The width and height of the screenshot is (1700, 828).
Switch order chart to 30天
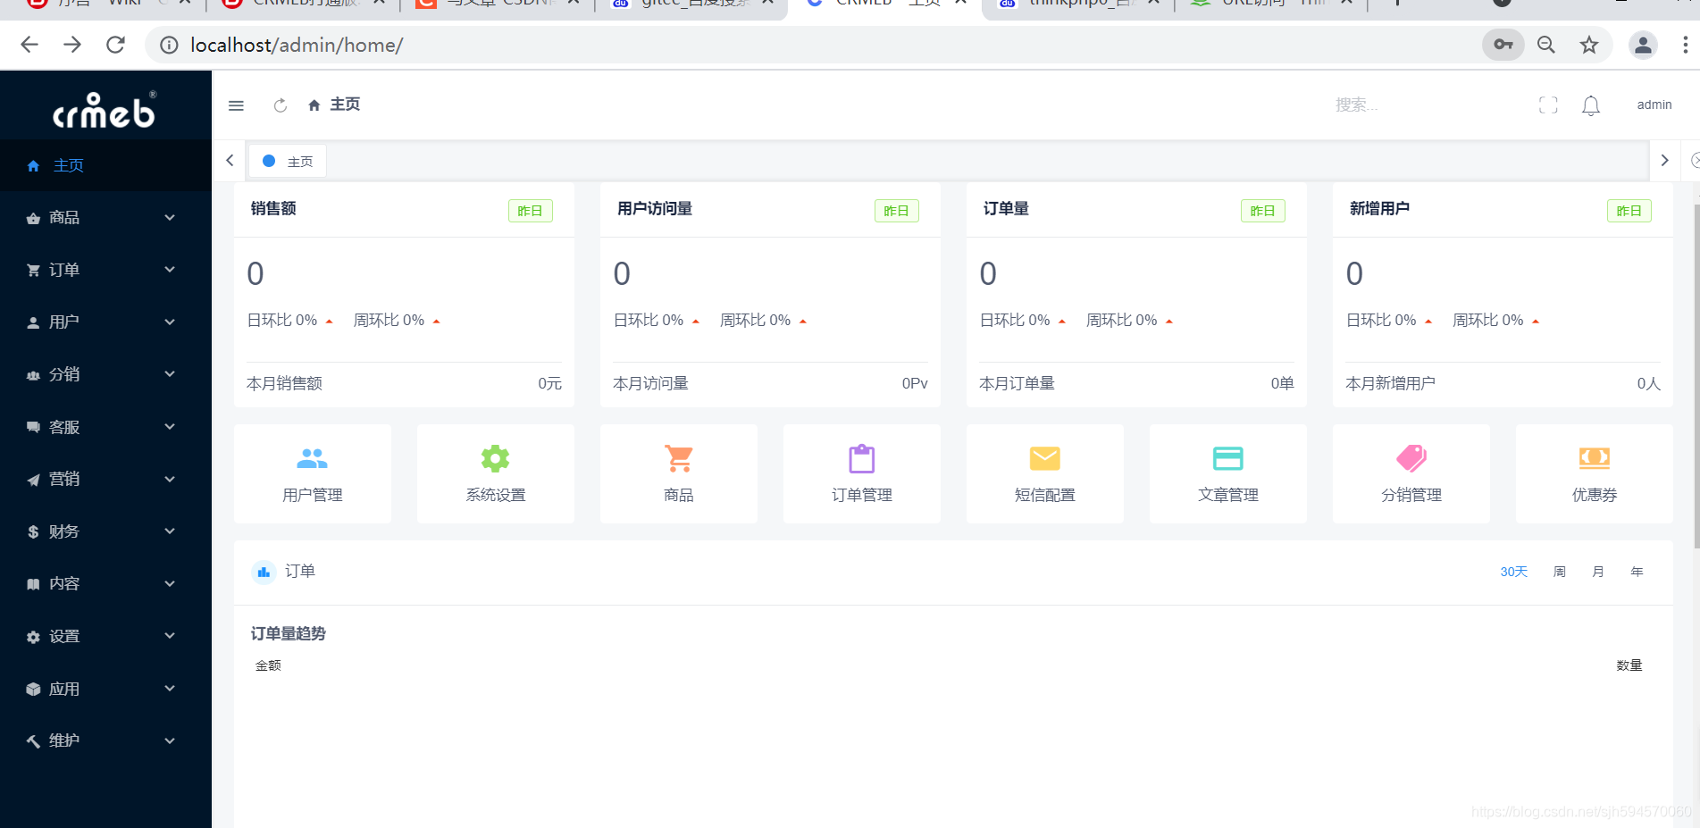pyautogui.click(x=1513, y=572)
